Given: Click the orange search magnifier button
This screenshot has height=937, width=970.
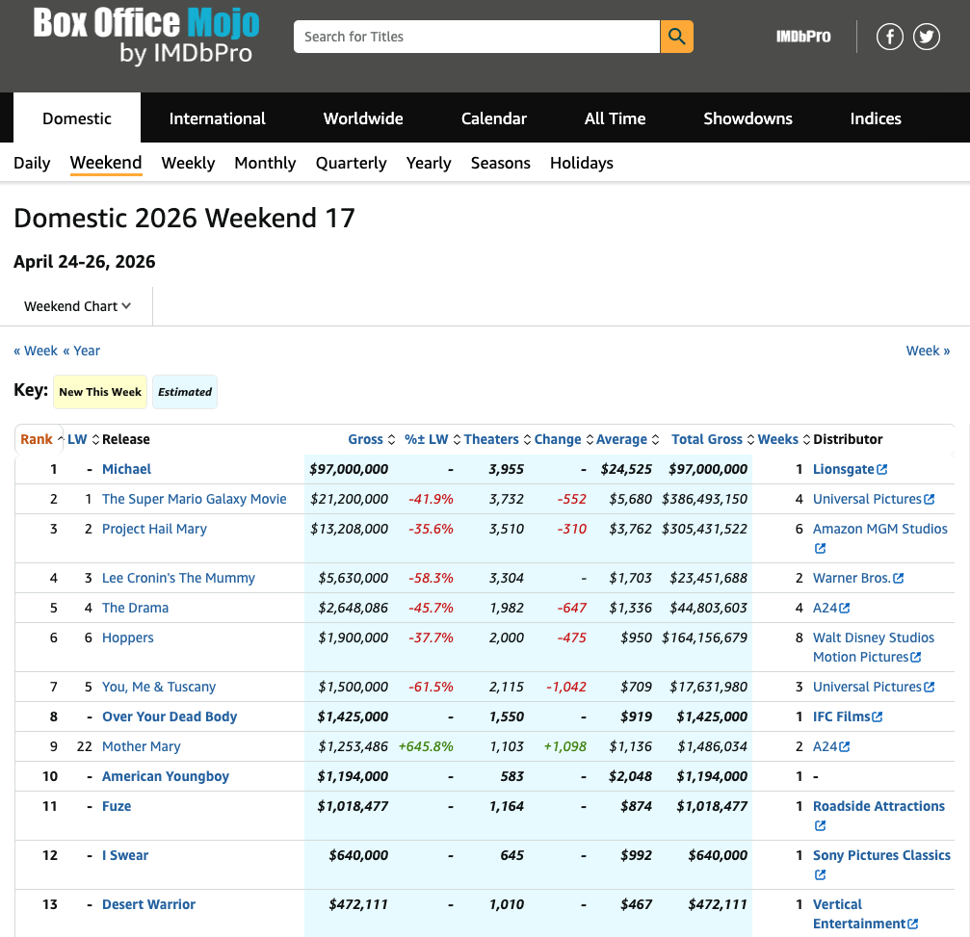Looking at the screenshot, I should (676, 37).
